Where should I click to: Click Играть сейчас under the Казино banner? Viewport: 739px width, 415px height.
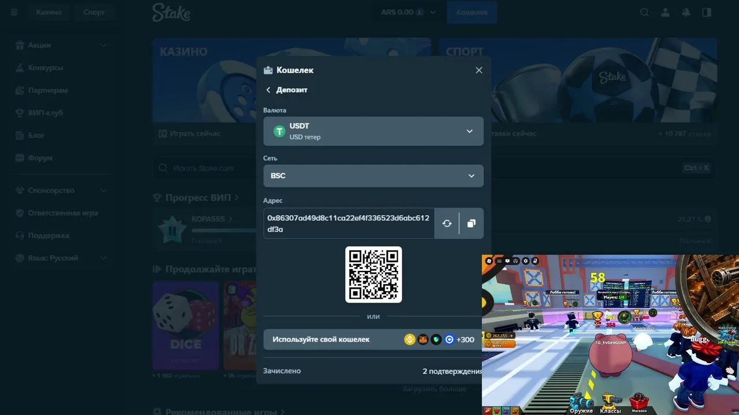coord(195,134)
